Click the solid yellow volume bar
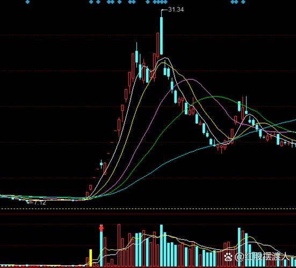 (x=91, y=258)
